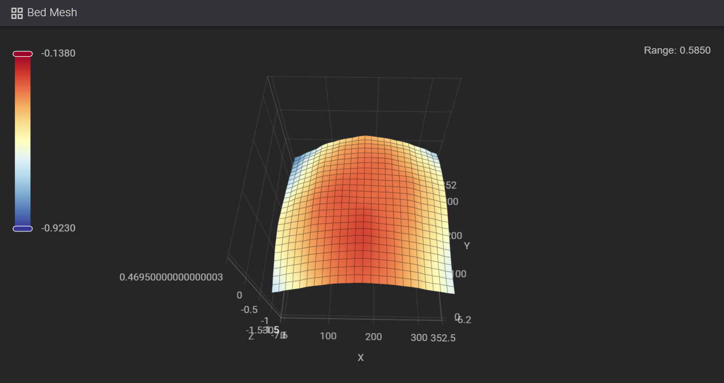Click the 352.5 tick on the X axis
724x383 pixels.
click(443, 338)
